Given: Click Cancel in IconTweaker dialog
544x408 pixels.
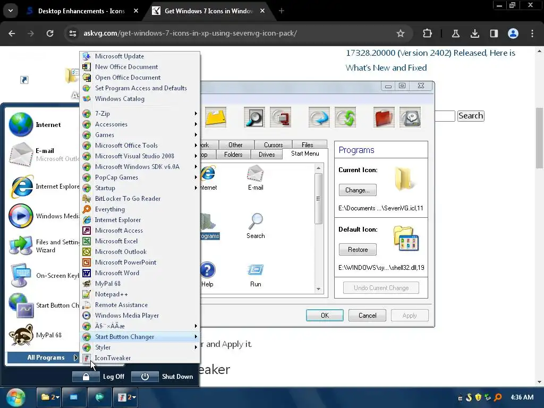Looking at the screenshot, I should (367, 316).
